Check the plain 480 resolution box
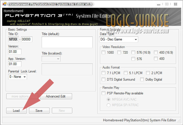This screenshot has height=125, width=183. 156,58
